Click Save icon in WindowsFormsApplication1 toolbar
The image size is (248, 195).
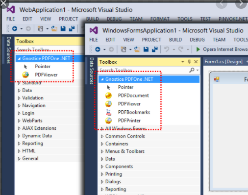(146, 49)
